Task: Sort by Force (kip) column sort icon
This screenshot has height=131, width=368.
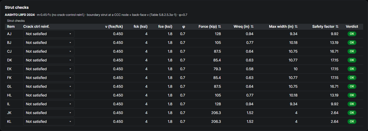Action: [219, 27]
